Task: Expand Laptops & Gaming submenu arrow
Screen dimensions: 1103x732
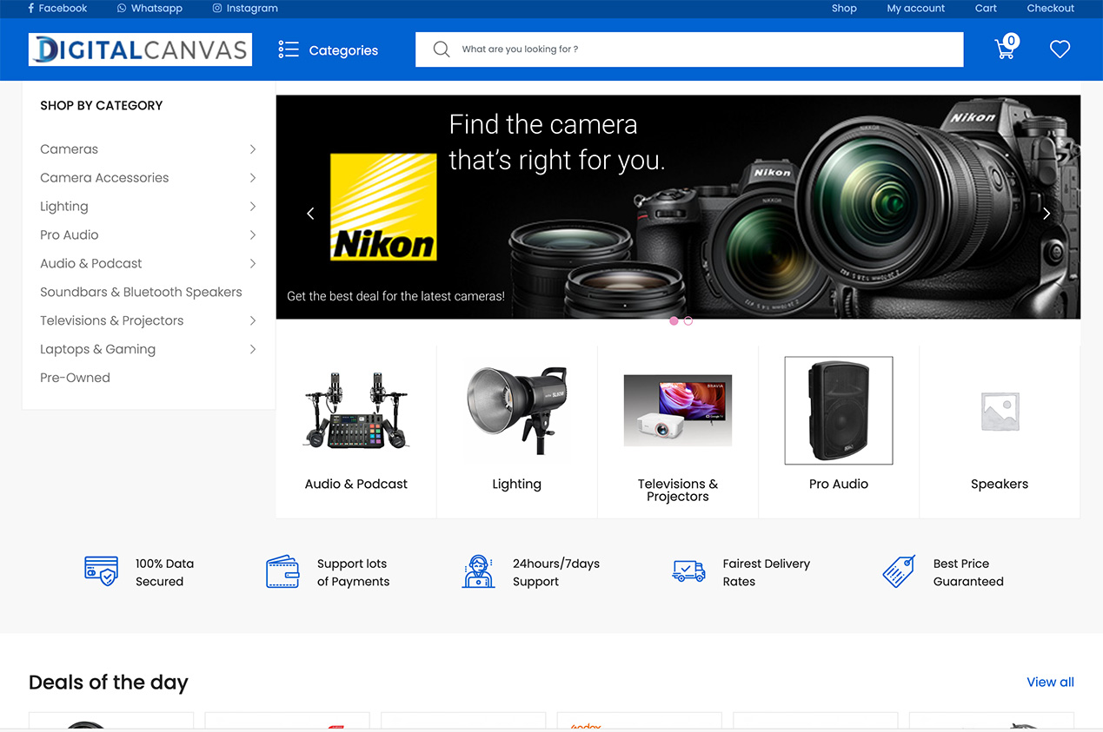Action: (x=253, y=349)
